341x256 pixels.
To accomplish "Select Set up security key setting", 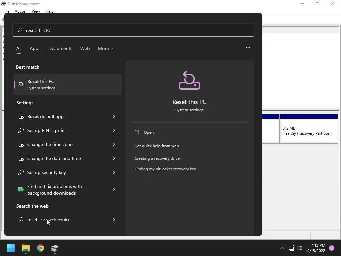I will click(68, 172).
